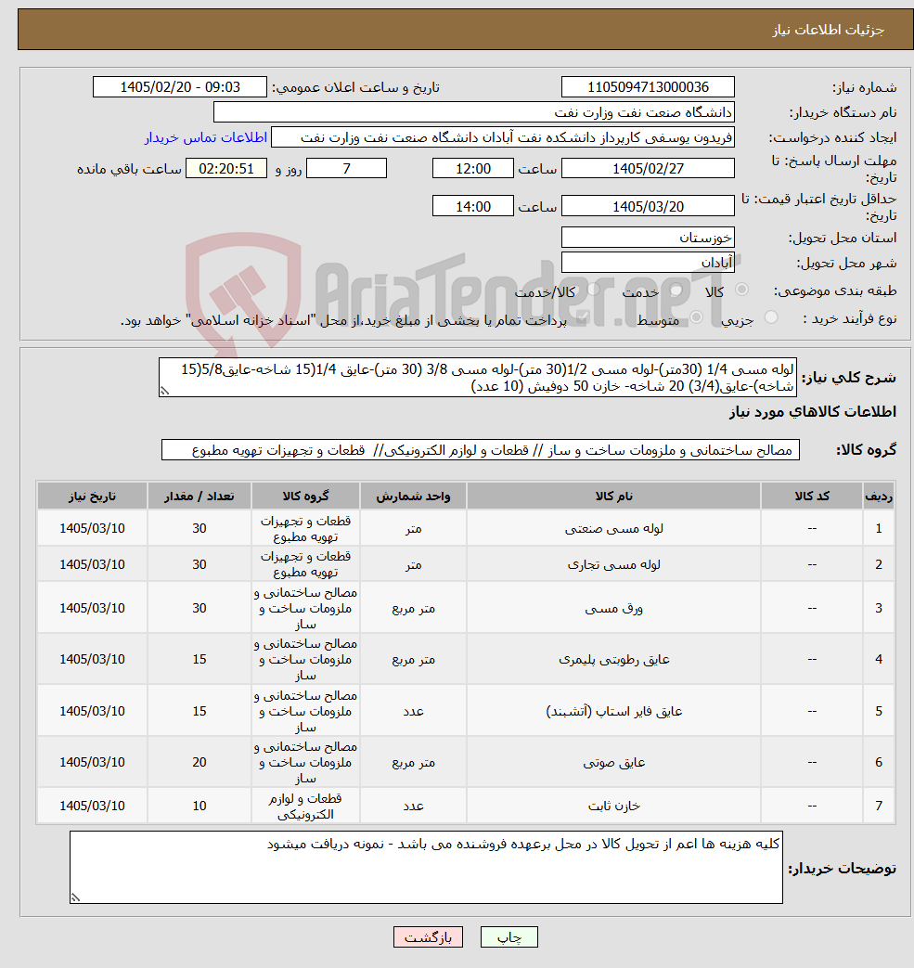Select the کالا/خدمت radio button
Image resolution: width=914 pixels, height=968 pixels.
click(x=594, y=290)
